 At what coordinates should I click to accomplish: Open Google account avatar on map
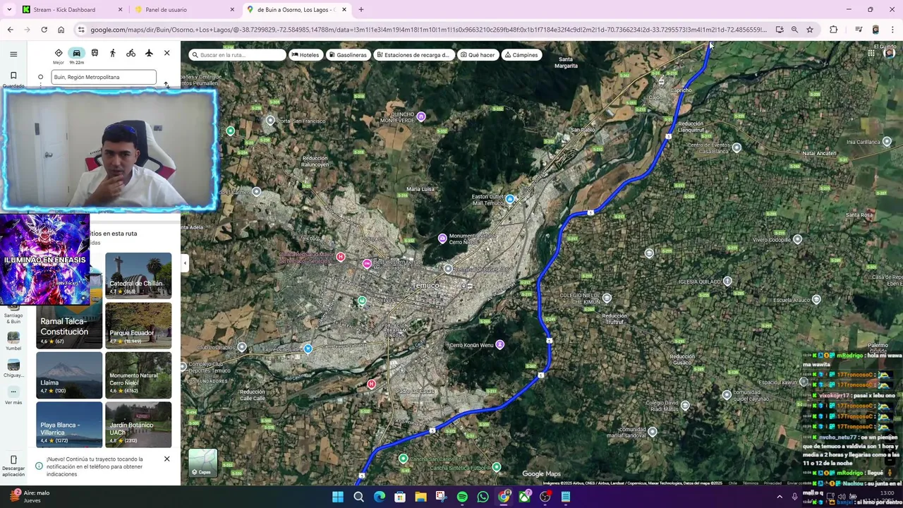891,54
